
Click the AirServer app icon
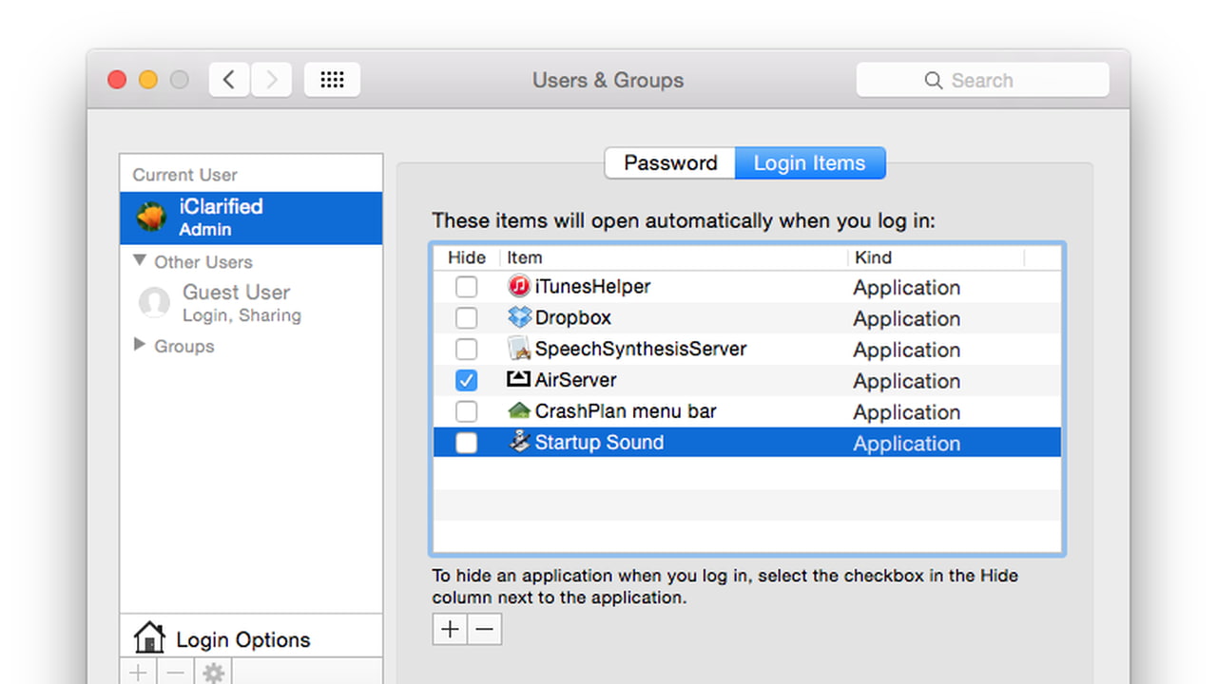coord(519,380)
